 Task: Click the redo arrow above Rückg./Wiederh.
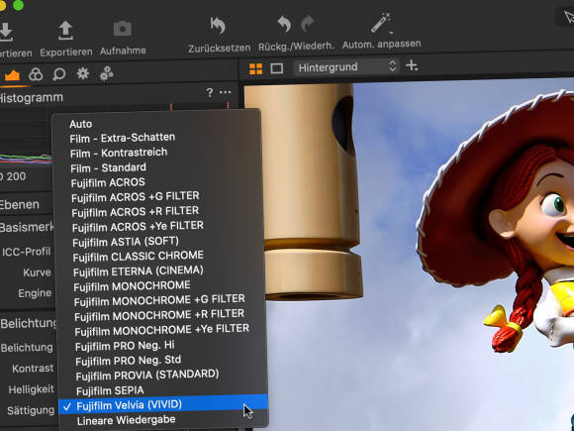(x=308, y=24)
